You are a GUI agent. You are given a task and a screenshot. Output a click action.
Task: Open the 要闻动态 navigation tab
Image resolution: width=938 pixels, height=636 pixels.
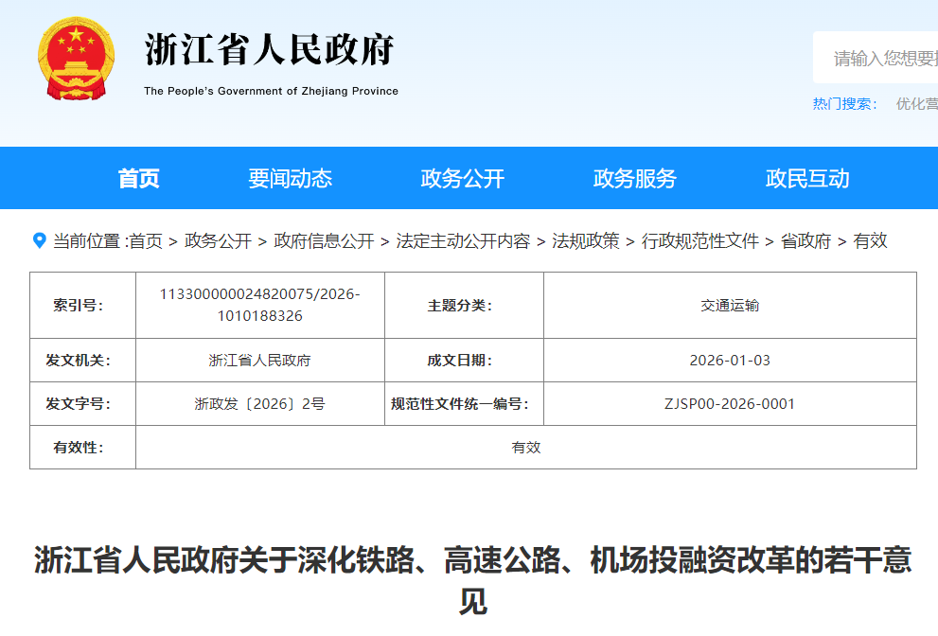click(x=291, y=178)
